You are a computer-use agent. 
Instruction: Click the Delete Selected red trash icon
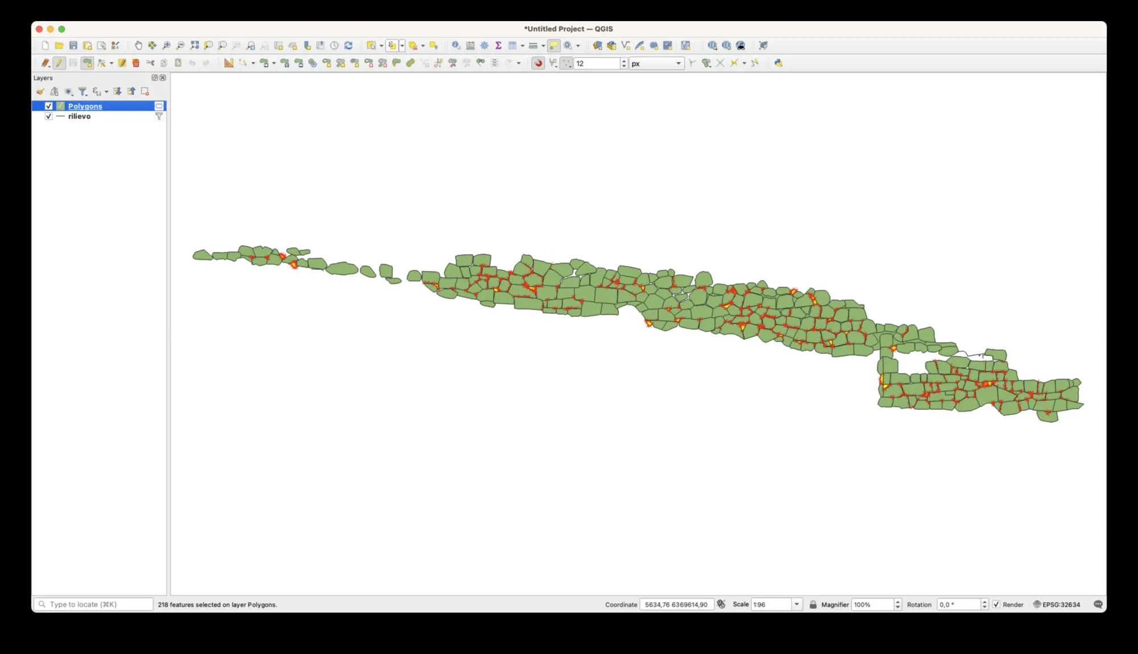136,63
